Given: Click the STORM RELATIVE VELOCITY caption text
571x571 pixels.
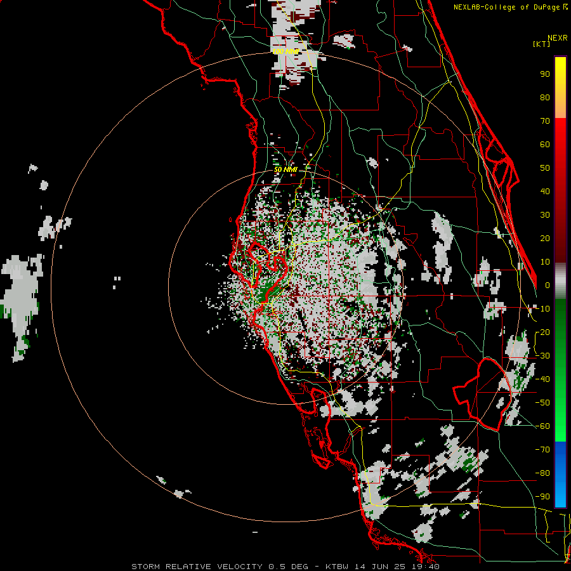Looking at the screenshot, I should coord(197,567).
